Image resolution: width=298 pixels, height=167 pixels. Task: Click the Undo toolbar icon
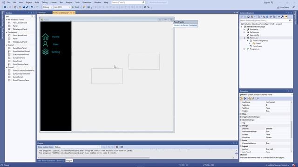pyautogui.click(x=32, y=7)
